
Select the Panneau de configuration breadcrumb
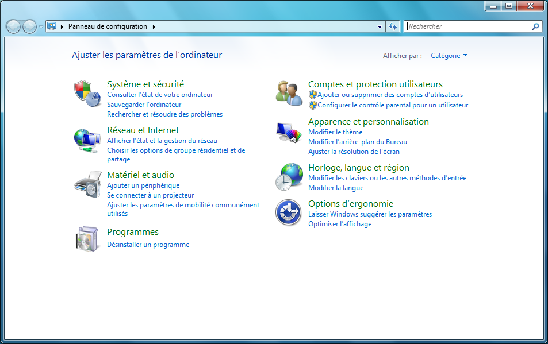click(108, 26)
